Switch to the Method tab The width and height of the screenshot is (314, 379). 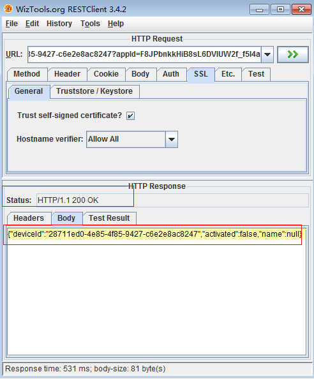(27, 74)
